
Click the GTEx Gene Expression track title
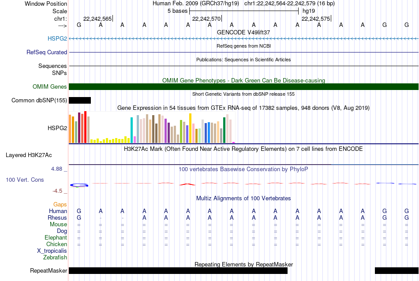(x=243, y=108)
